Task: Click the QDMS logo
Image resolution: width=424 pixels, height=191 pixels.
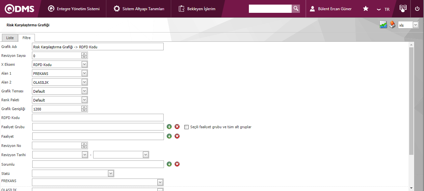Action: (x=19, y=9)
